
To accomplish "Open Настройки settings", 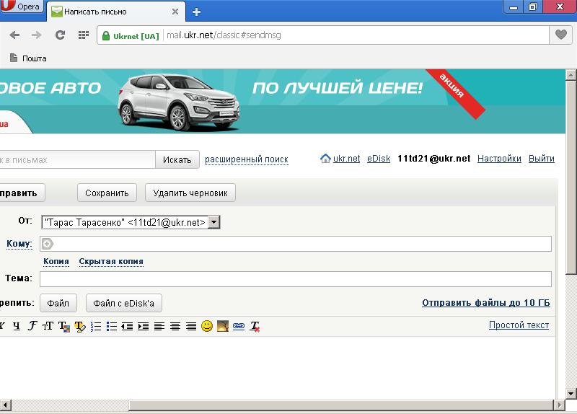I will tap(499, 159).
